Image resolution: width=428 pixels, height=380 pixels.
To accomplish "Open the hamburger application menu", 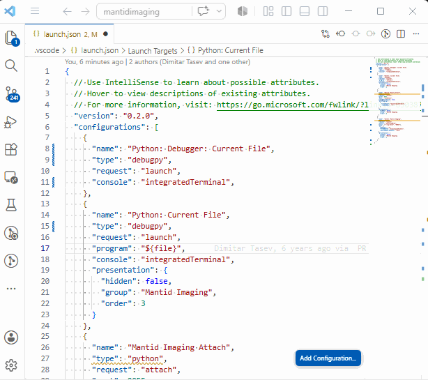I will click(x=35, y=11).
